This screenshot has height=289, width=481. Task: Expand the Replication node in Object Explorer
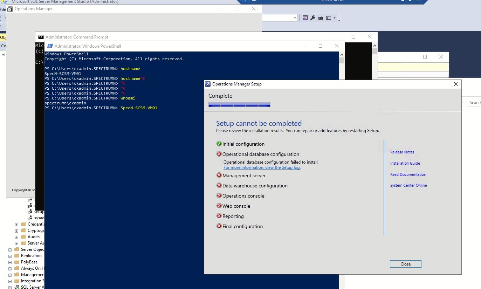click(x=10, y=255)
